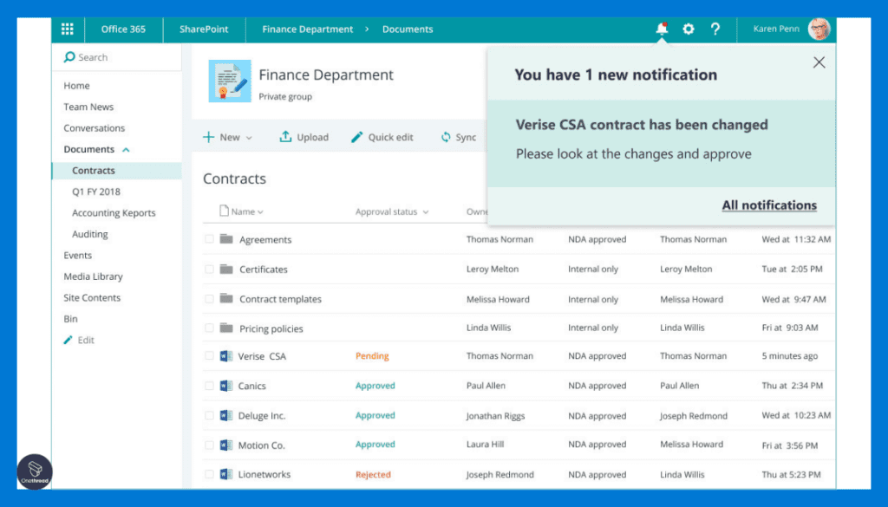Open Conversations in the sidebar
This screenshot has height=507, width=888.
coord(94,128)
